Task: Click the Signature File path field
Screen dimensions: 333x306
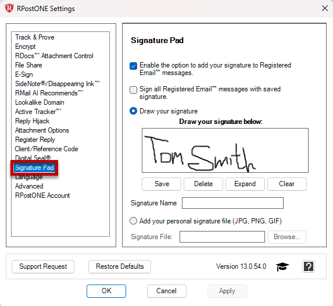Action: pos(222,237)
